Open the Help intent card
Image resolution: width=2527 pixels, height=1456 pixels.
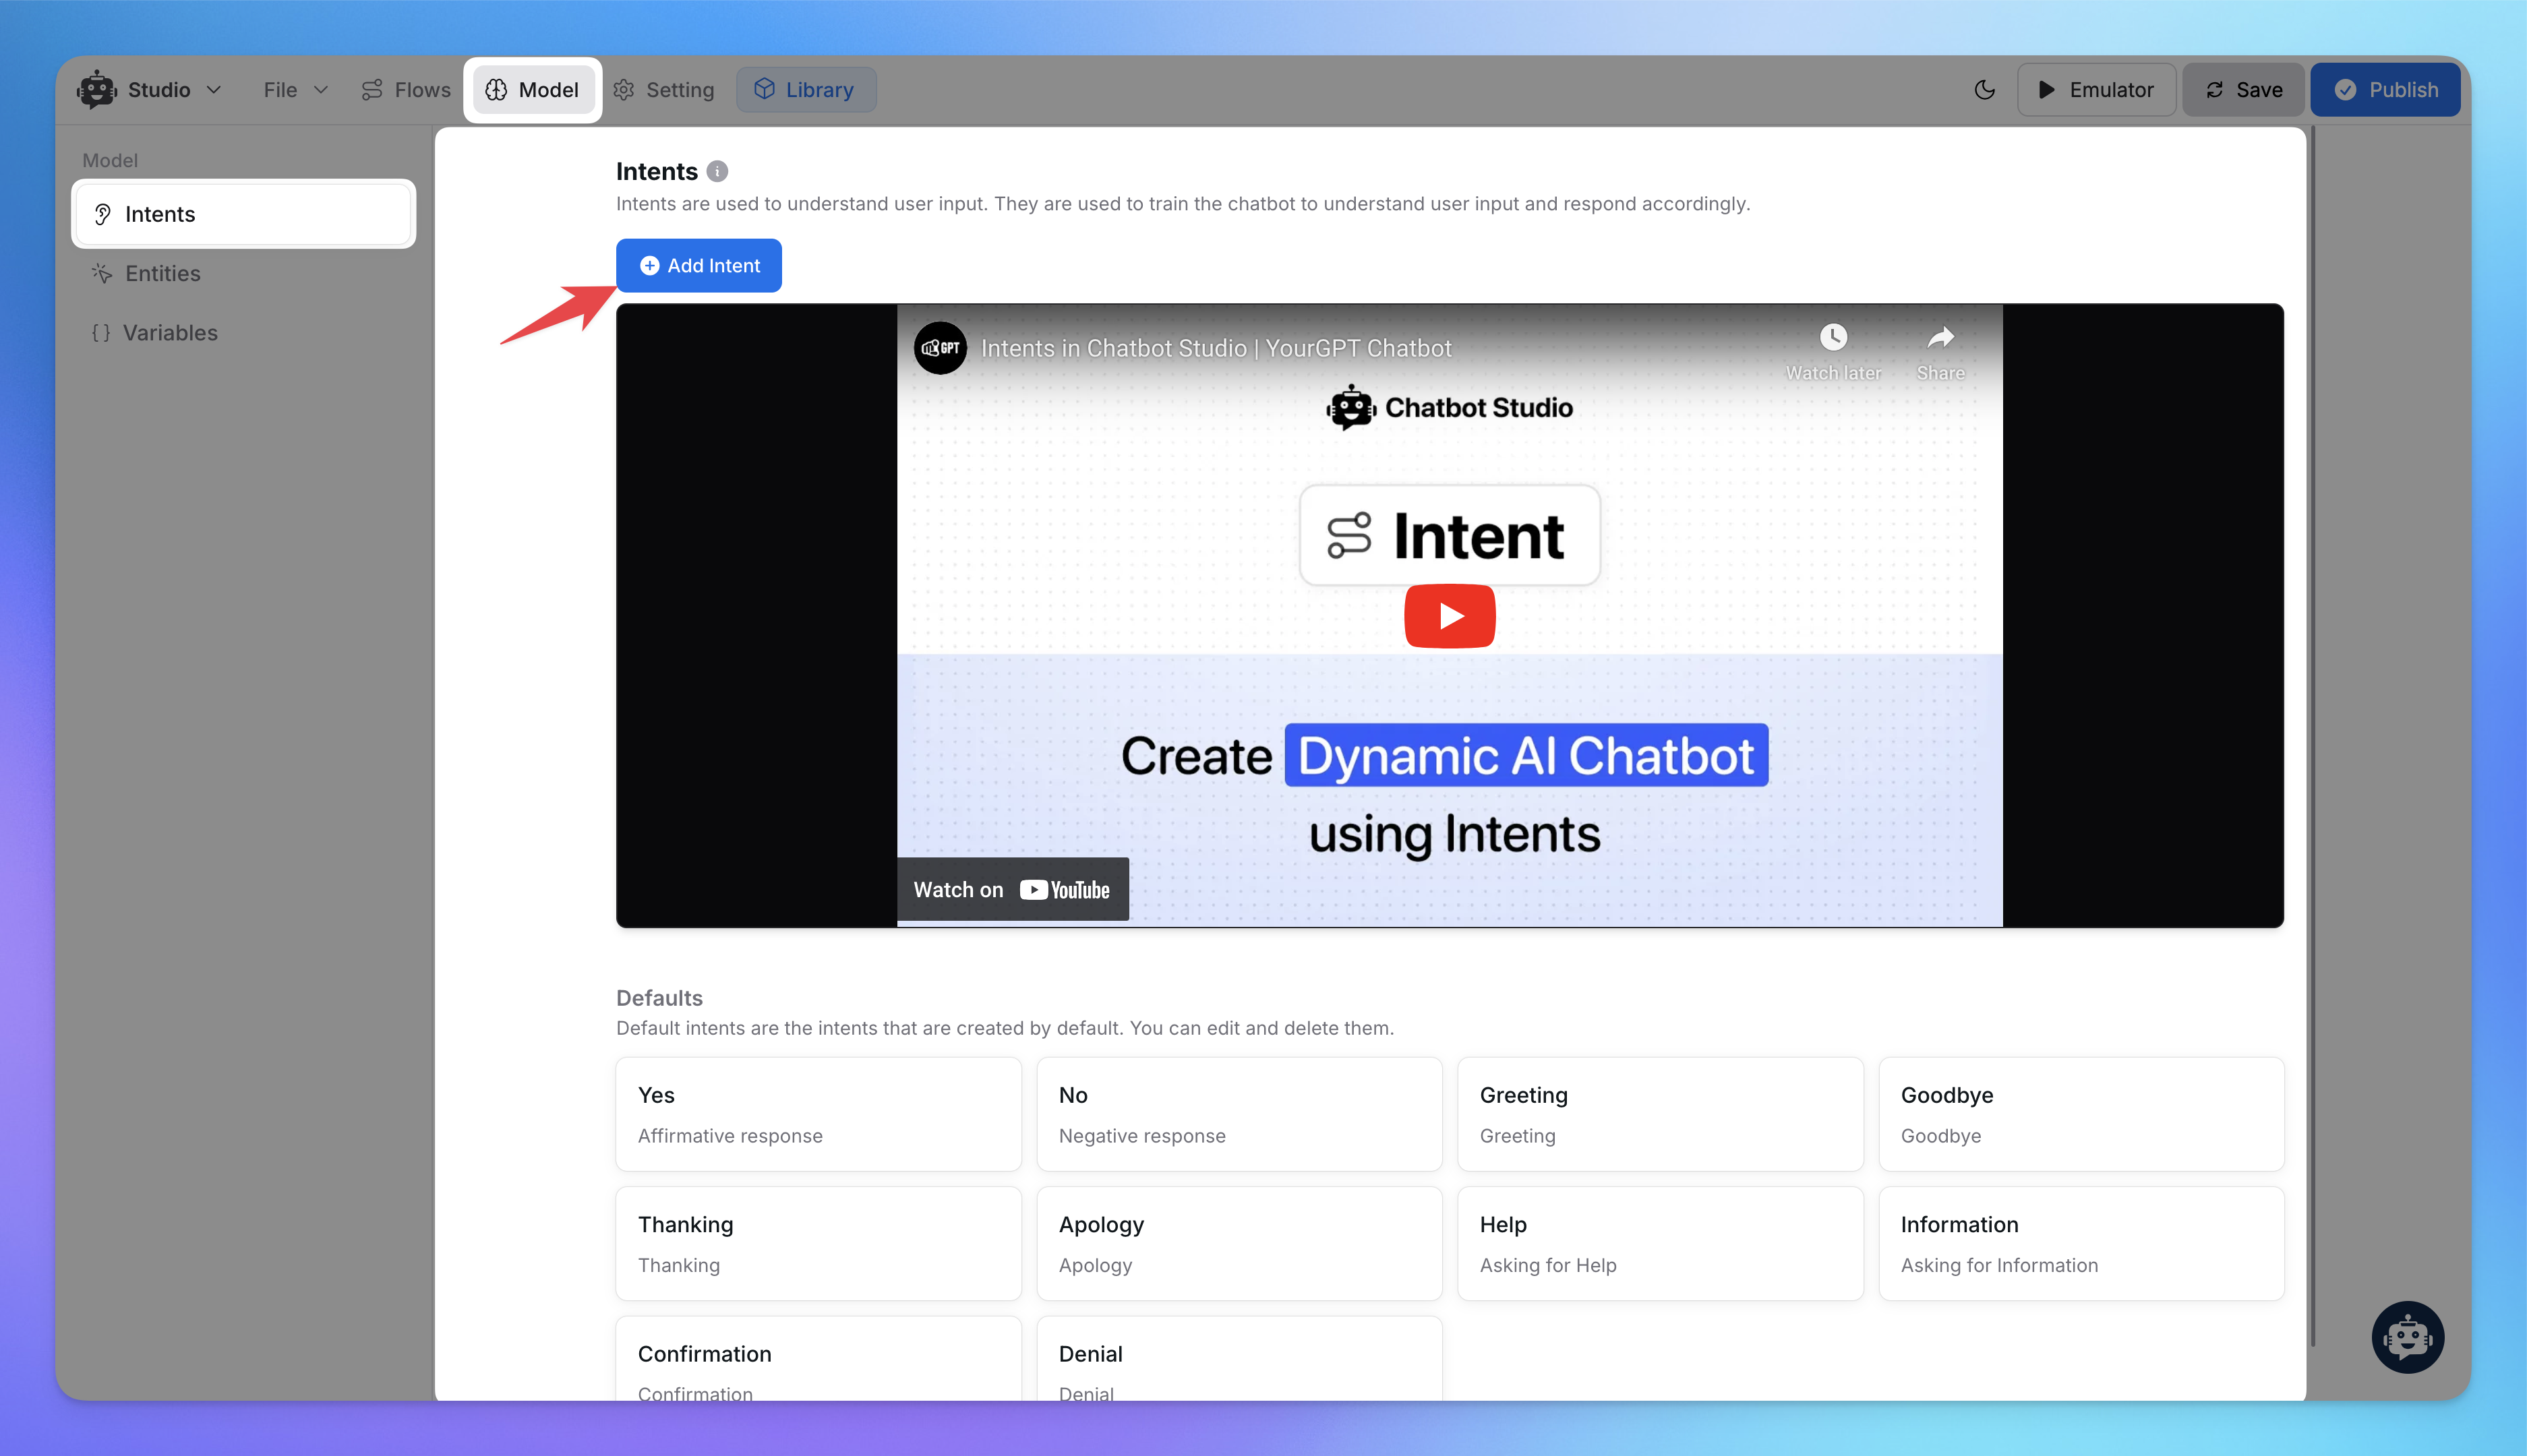click(1660, 1243)
